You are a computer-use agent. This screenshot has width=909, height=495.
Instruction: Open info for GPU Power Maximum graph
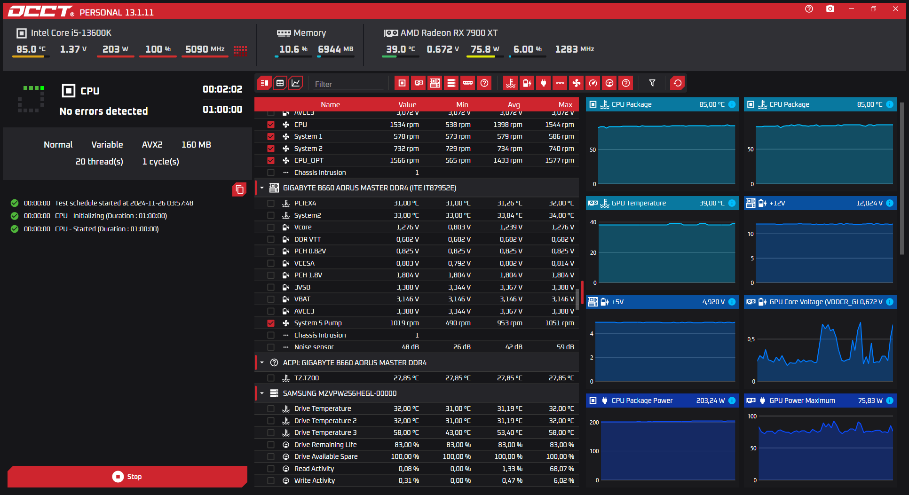tap(890, 401)
